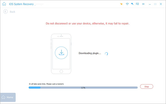
Task: Click the Back label text
Action: 12,12
